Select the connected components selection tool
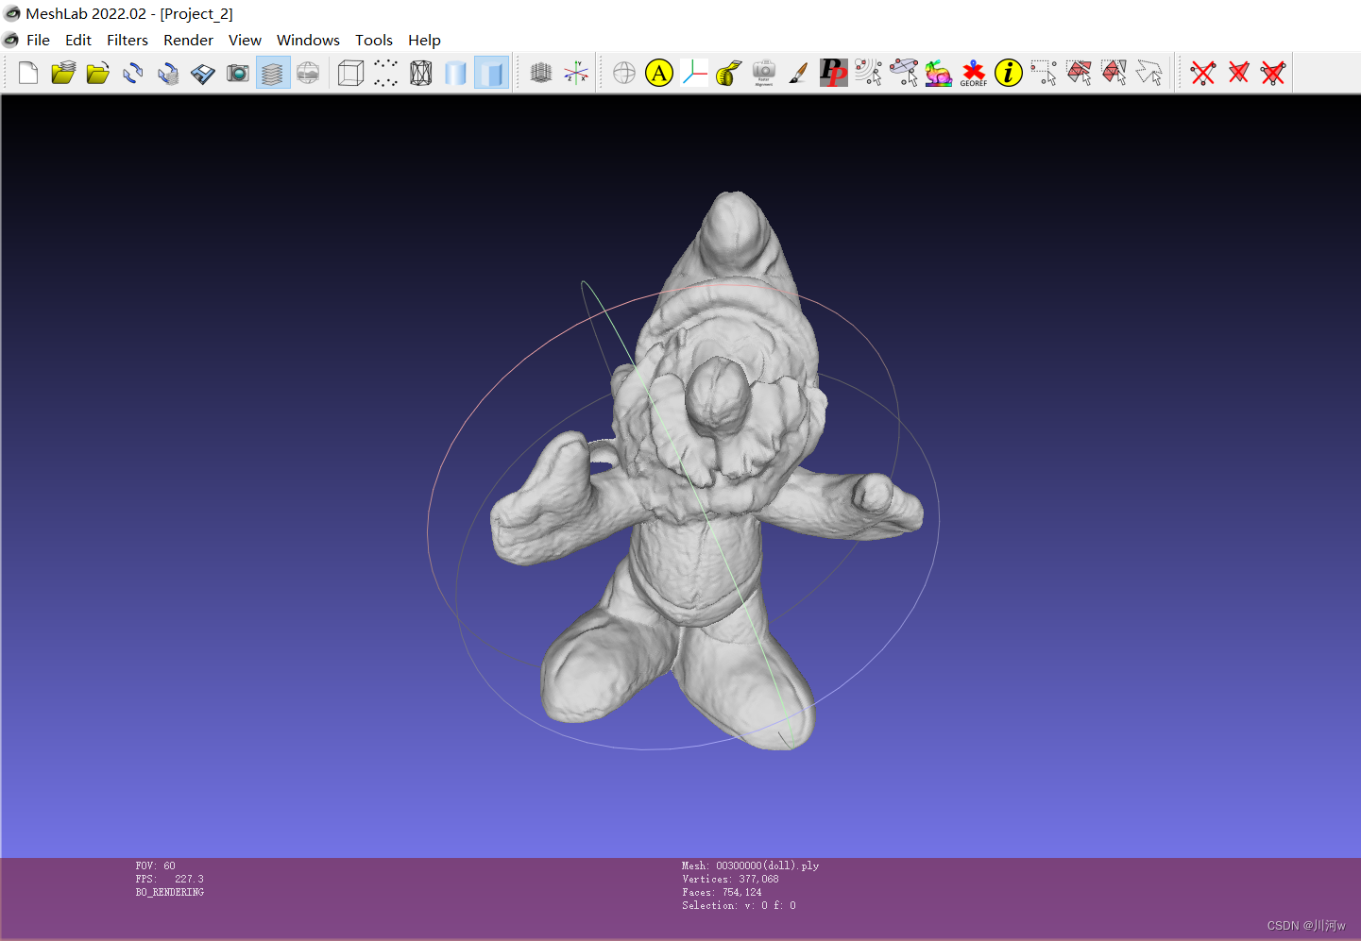Viewport: 1361px width, 941px height. click(1114, 73)
